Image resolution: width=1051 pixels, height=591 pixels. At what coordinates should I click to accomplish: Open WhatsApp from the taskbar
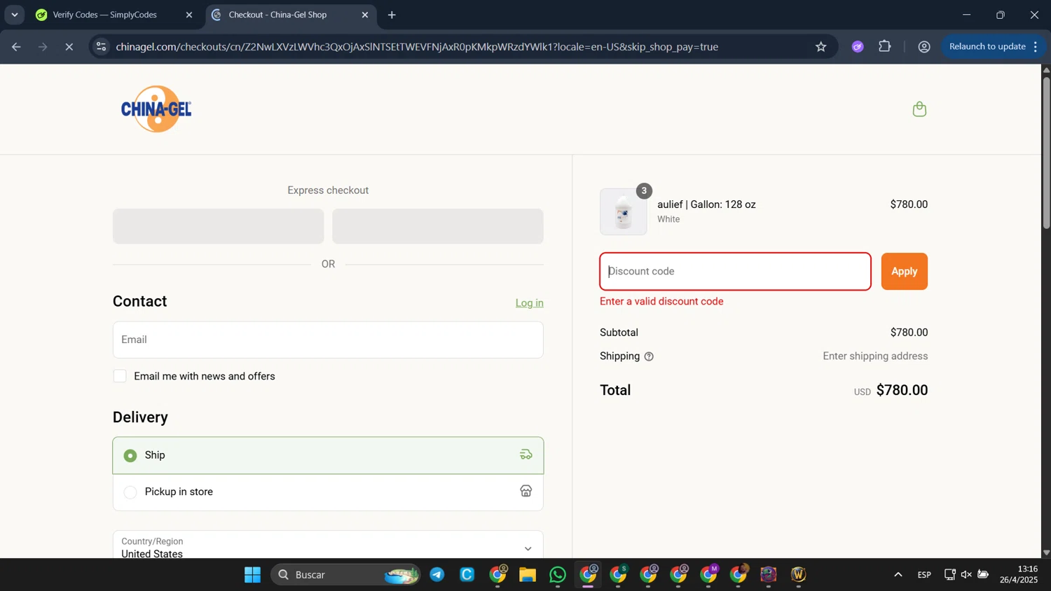(x=558, y=575)
